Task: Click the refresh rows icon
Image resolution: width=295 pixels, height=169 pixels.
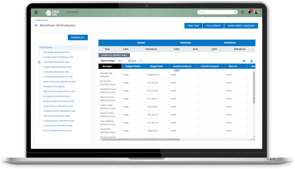Action: coord(141,61)
